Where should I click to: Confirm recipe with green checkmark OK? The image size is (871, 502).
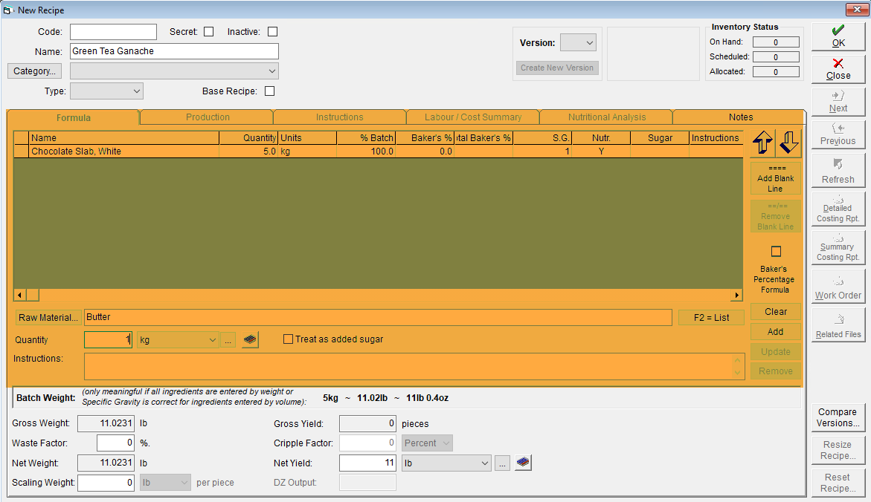tap(838, 36)
